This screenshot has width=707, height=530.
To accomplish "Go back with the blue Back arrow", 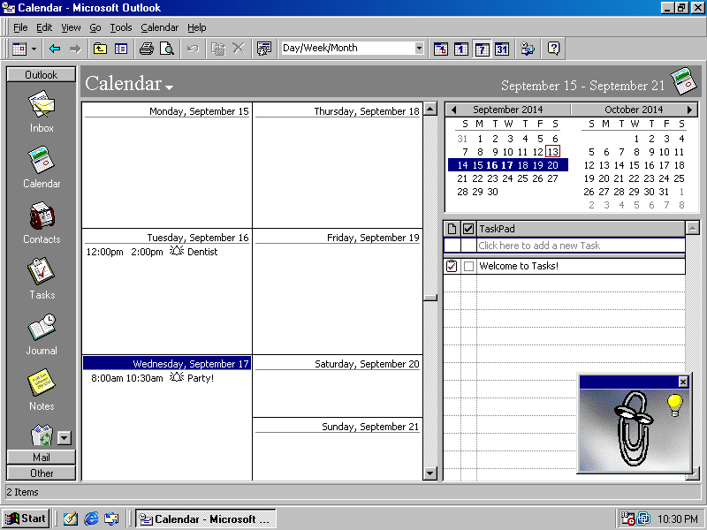I will (x=55, y=49).
